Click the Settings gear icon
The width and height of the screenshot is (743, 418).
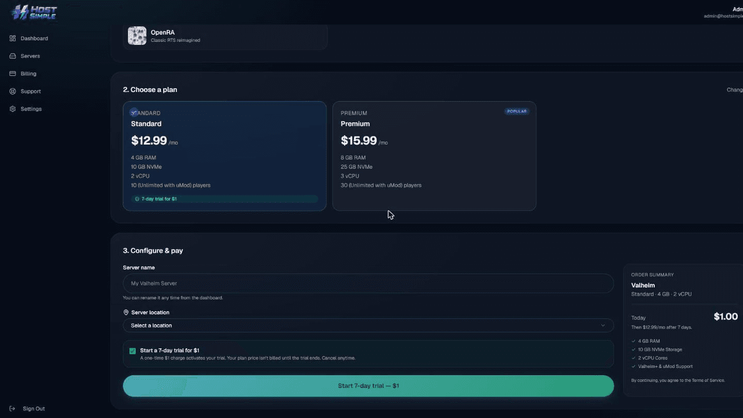(x=13, y=109)
